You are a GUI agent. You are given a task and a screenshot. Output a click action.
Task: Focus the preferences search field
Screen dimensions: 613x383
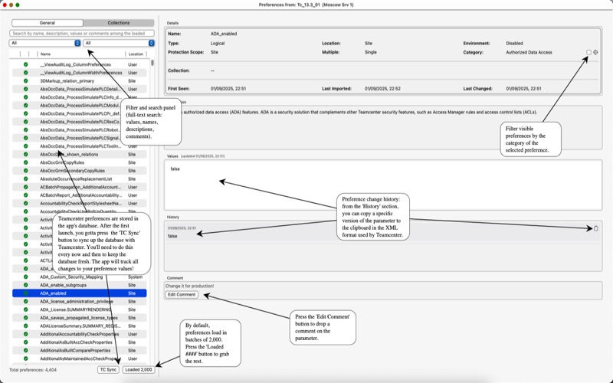[x=82, y=33]
